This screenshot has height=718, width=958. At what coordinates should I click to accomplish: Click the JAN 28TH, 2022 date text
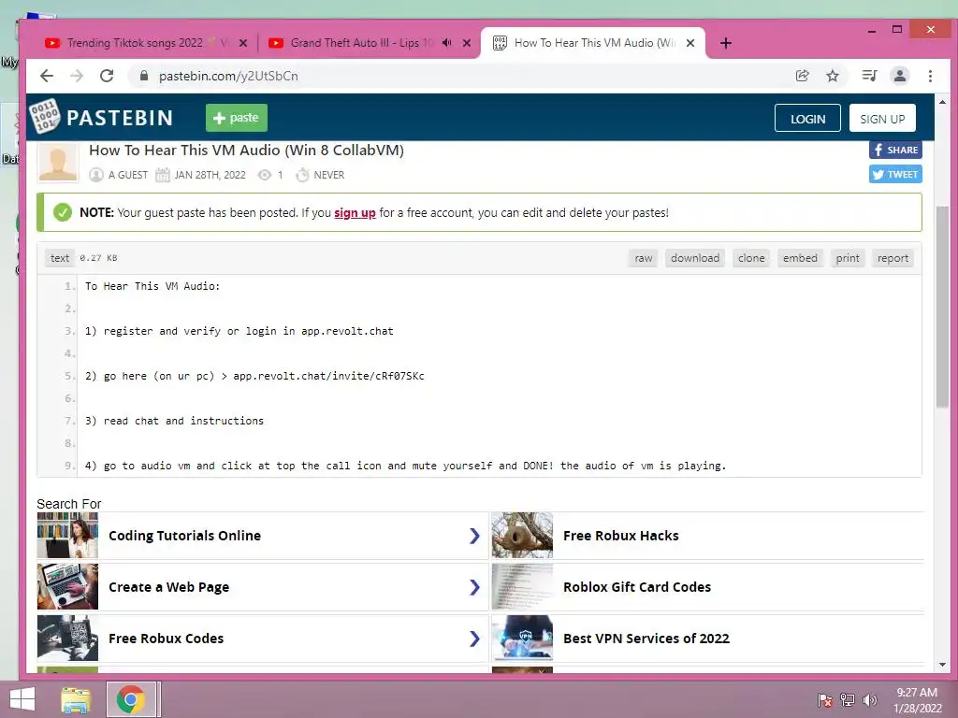coord(210,175)
